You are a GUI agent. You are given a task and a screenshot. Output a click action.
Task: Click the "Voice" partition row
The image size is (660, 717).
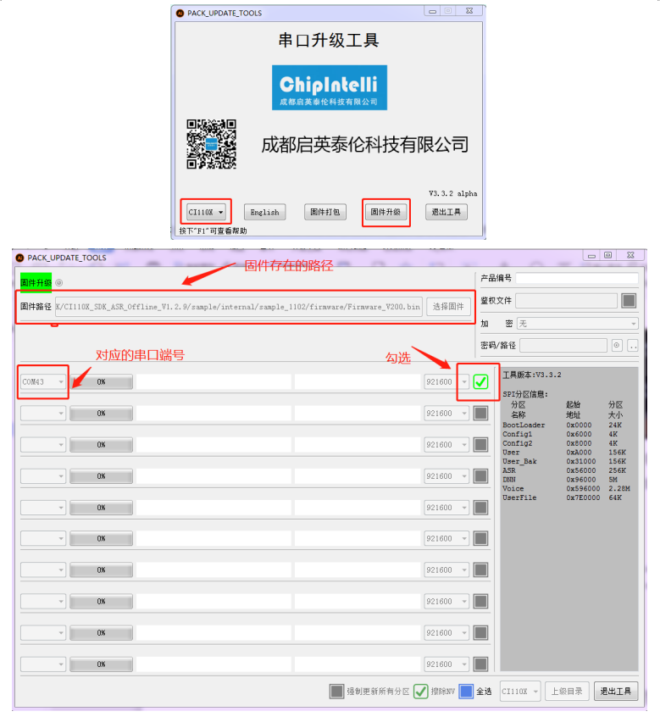tap(566, 488)
